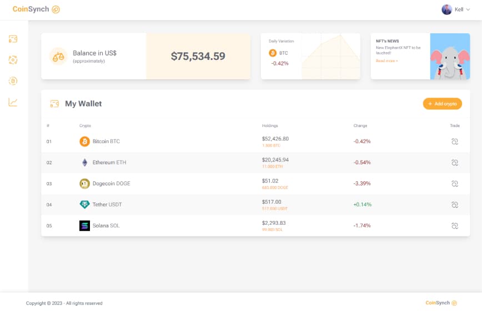Image resolution: width=482 pixels, height=313 pixels.
Task: Select the Tether USDT name
Action: coord(107,204)
